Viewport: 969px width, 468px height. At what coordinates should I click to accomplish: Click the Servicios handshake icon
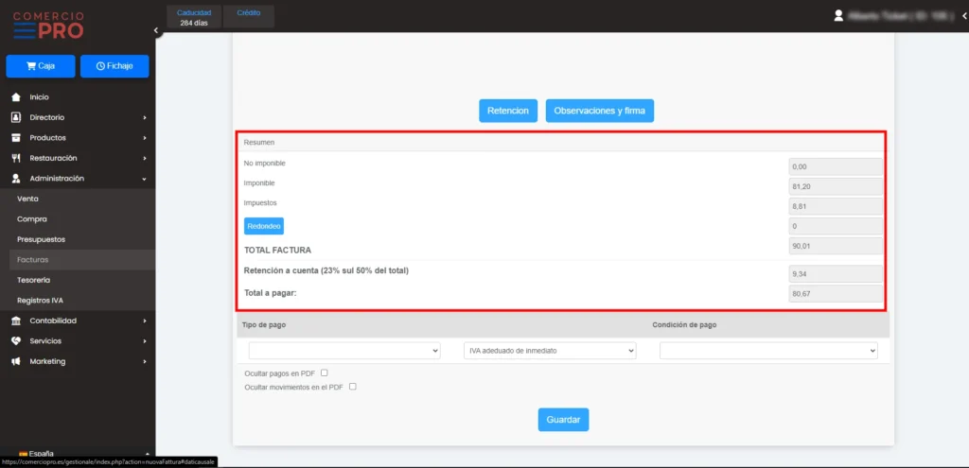[17, 340]
